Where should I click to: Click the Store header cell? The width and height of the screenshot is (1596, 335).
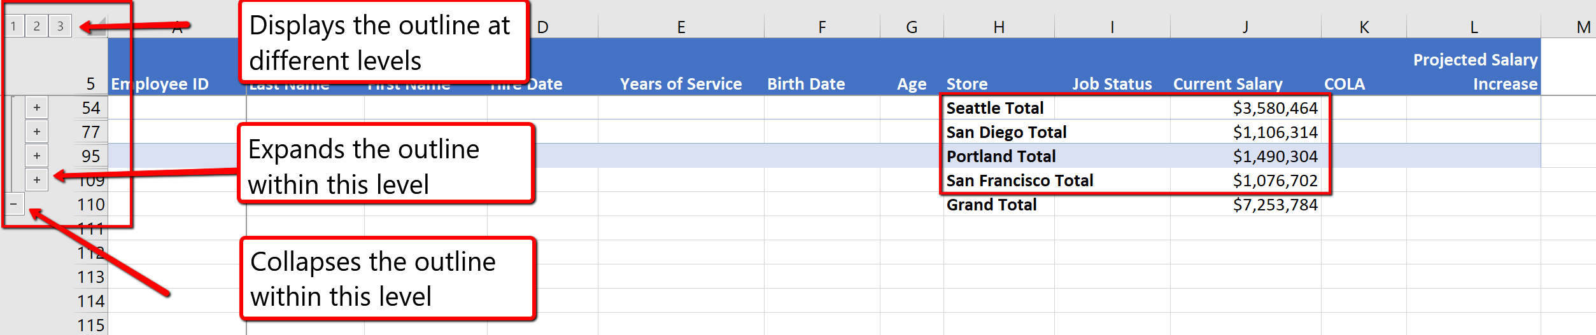[999, 67]
